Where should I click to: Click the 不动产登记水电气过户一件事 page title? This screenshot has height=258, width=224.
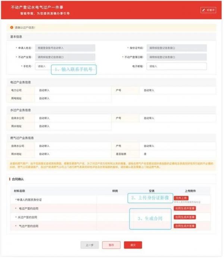[x=37, y=7]
